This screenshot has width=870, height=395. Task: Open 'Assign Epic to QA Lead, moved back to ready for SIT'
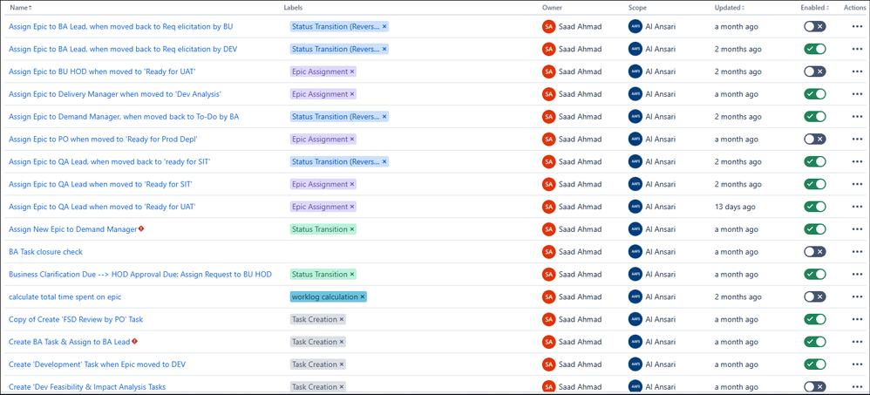click(109, 161)
